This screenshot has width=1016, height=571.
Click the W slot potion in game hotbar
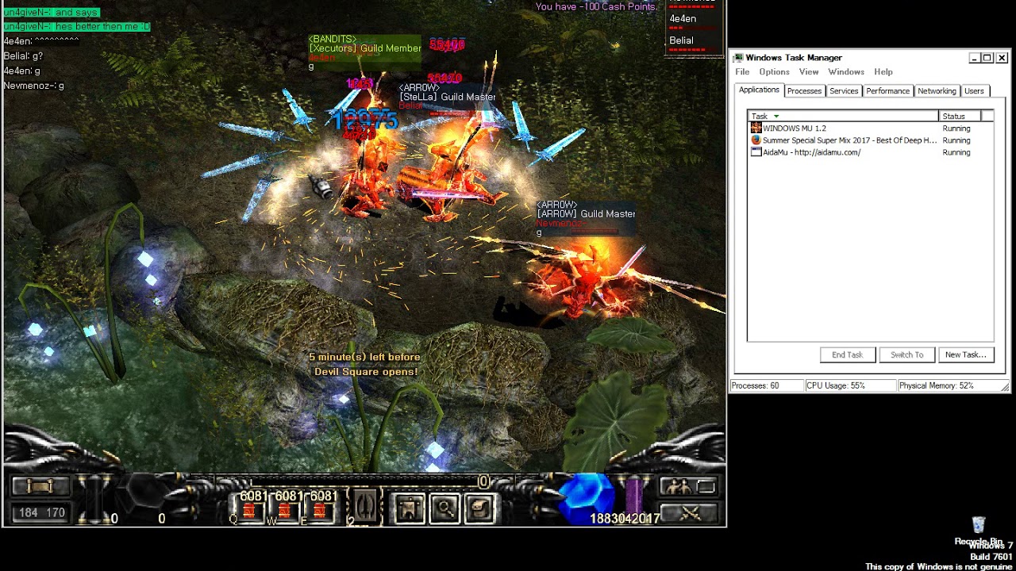click(x=284, y=512)
